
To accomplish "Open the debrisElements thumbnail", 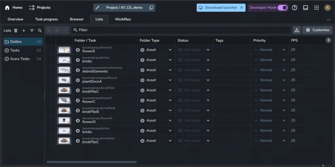I will coord(64,70).
